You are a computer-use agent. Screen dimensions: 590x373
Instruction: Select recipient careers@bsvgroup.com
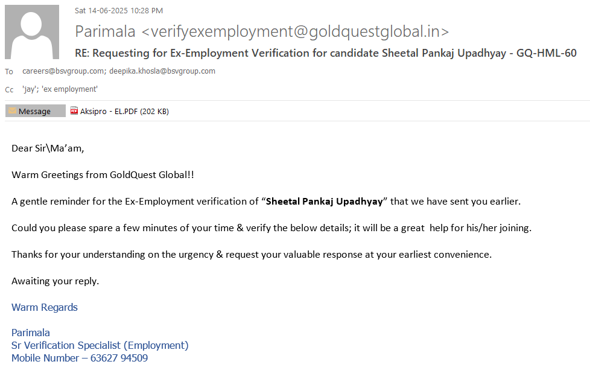[63, 71]
